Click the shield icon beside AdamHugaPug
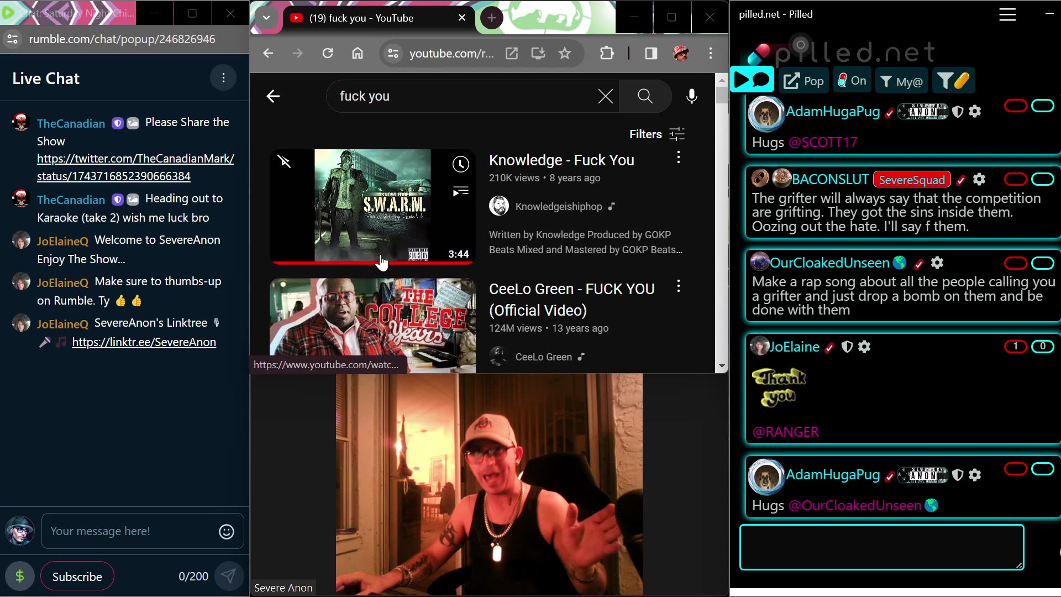 958,111
